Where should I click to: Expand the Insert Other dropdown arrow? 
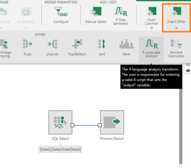tap(176, 28)
